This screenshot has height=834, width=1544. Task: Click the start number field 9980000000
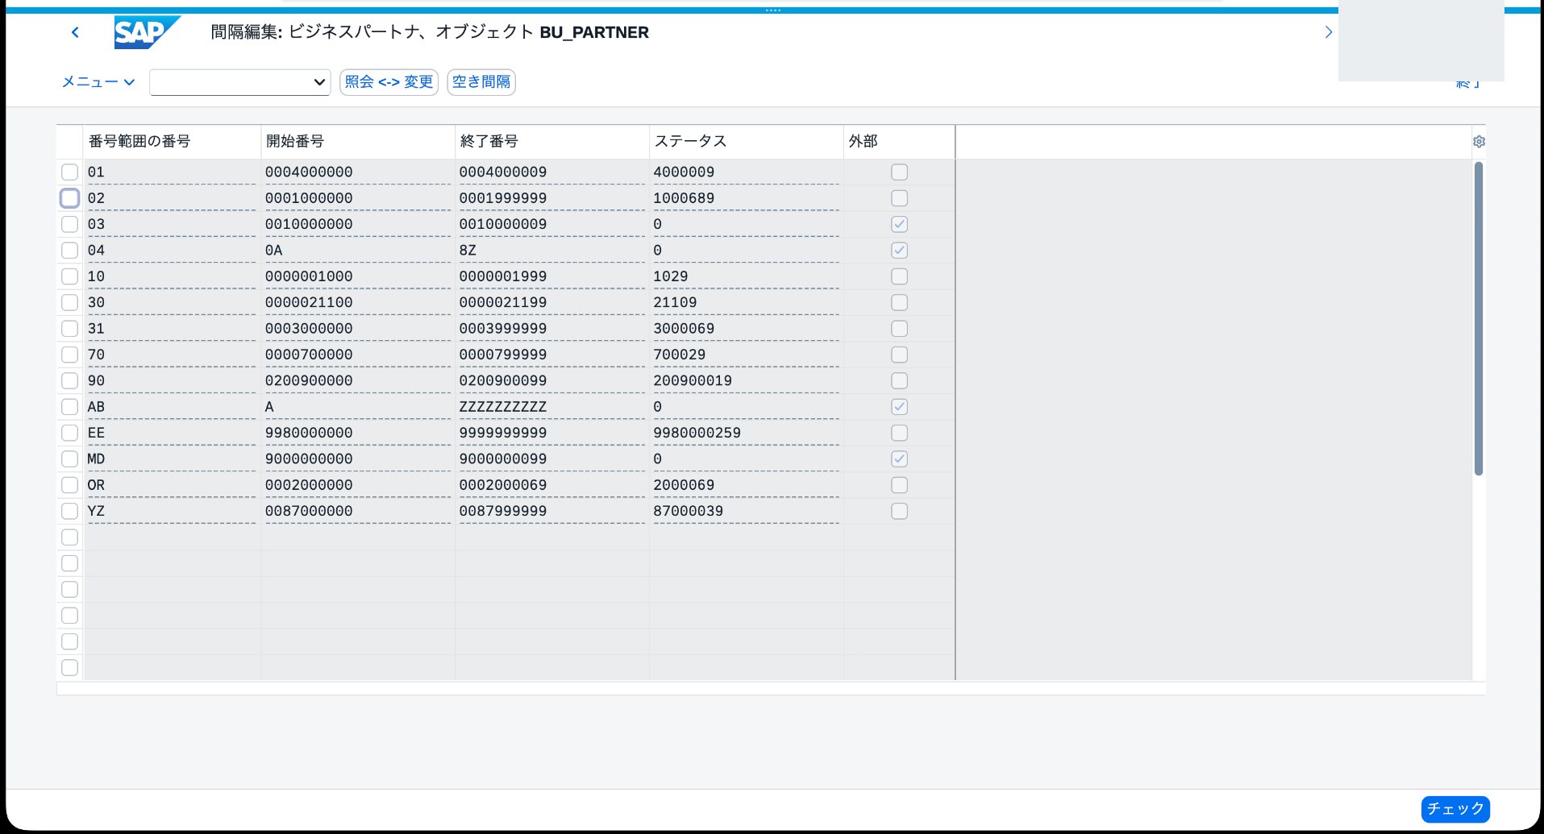click(x=357, y=433)
